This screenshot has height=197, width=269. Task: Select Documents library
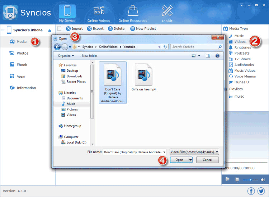pos(72,98)
